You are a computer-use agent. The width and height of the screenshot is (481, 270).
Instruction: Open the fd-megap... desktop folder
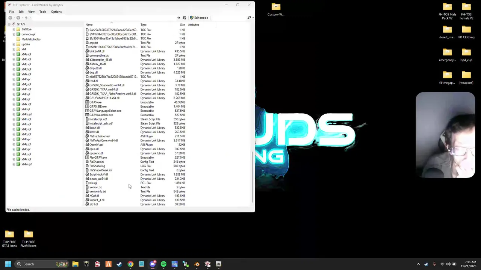coord(447,78)
